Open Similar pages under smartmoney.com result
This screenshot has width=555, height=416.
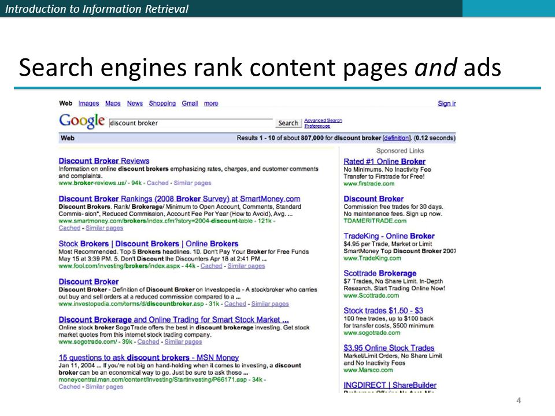pos(105,228)
